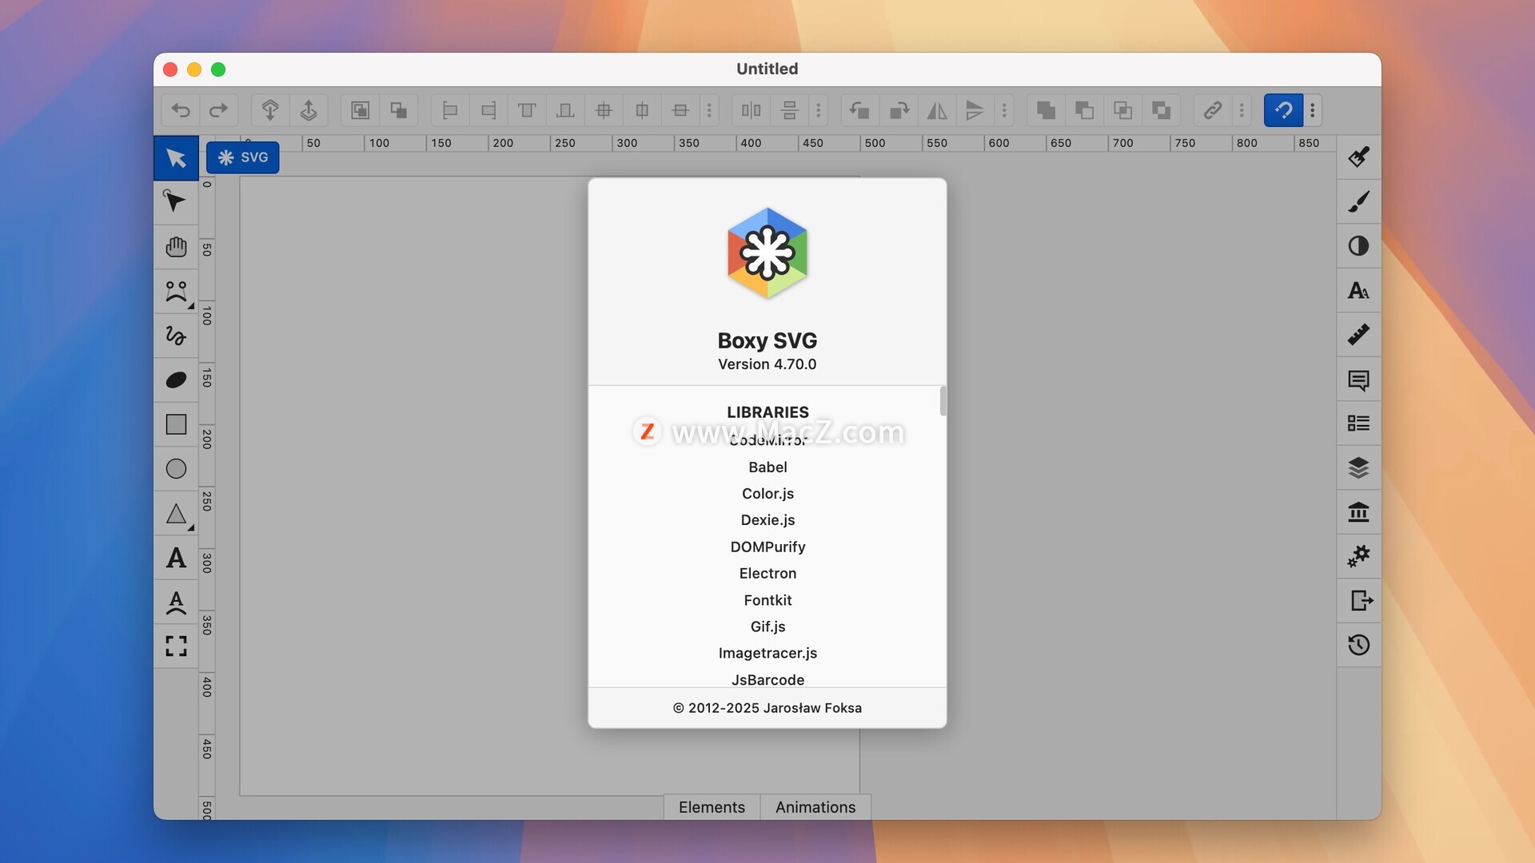This screenshot has width=1535, height=863.
Task: Rotate selection clockwise
Action: [899, 110]
